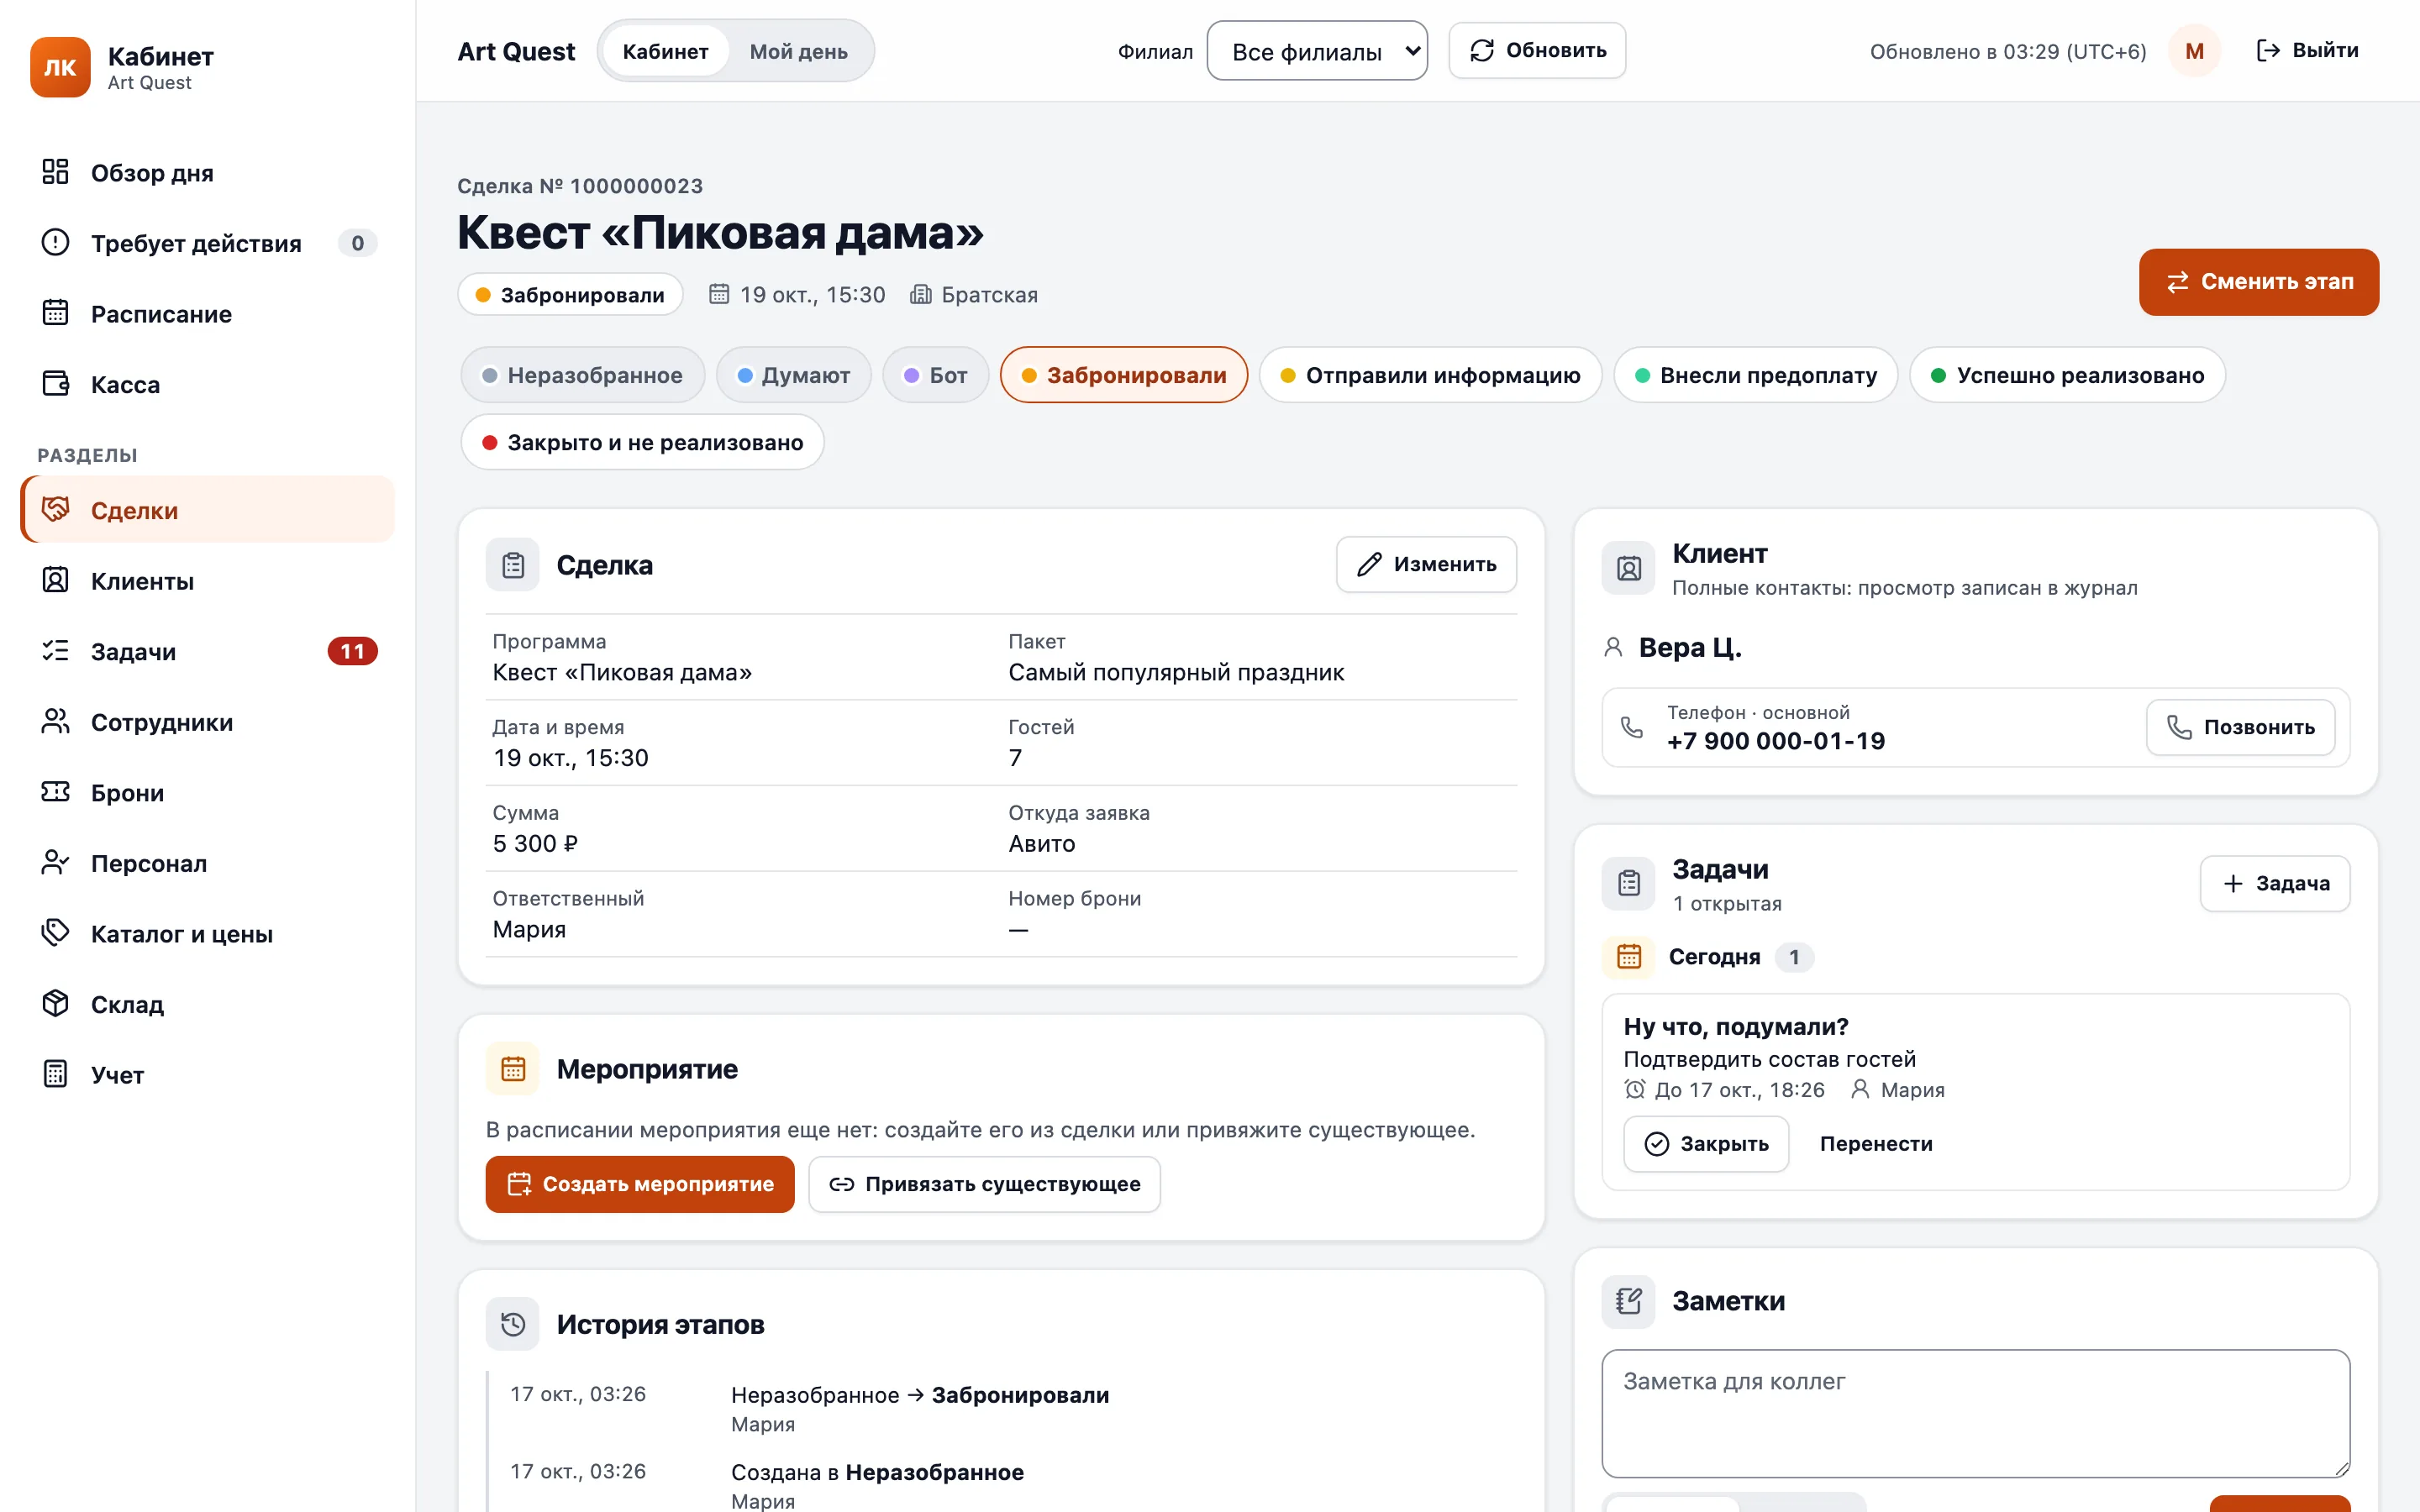Open Склад box icon
The width and height of the screenshot is (2420, 1512).
click(55, 1004)
